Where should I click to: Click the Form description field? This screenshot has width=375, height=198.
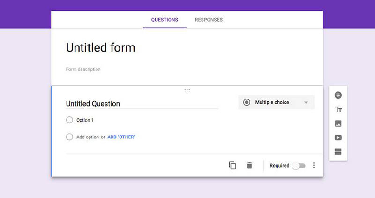pos(83,69)
